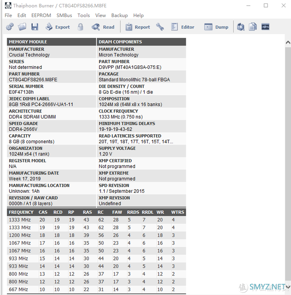Open the View menu
Screen dimensions: 291x295
coord(101,15)
